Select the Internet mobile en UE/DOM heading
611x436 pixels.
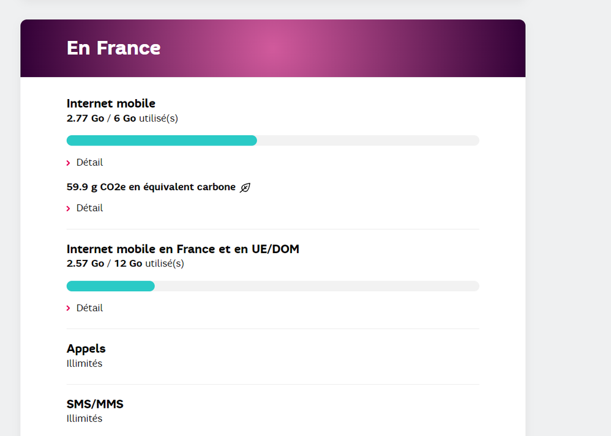pyautogui.click(x=182, y=249)
